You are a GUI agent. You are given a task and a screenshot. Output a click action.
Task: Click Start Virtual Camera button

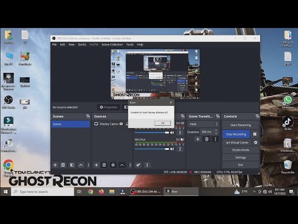coord(237,142)
